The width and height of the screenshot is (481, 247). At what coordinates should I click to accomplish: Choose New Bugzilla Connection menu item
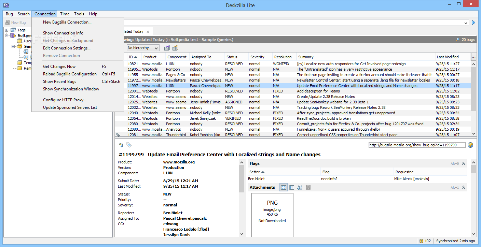pos(78,22)
